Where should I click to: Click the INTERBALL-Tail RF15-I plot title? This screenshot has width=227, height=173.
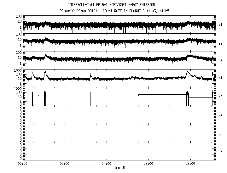tap(112, 5)
